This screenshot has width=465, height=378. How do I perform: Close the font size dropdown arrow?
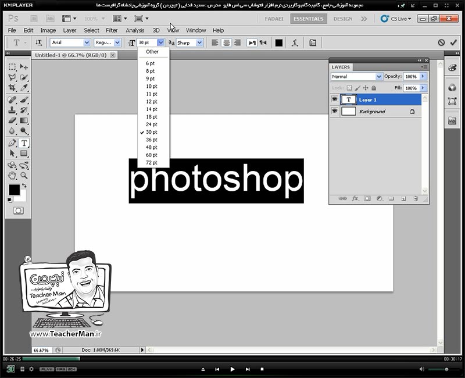coord(160,42)
